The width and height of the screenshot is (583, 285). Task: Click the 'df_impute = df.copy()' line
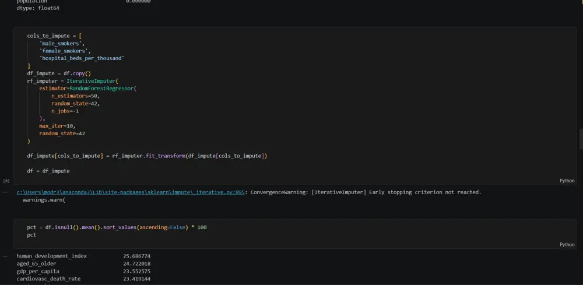point(59,73)
